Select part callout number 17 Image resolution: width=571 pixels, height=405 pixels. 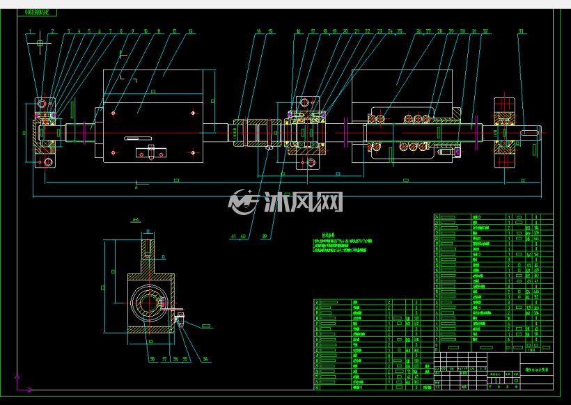313,31
